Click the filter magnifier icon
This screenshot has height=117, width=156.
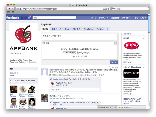click(x=110, y=67)
